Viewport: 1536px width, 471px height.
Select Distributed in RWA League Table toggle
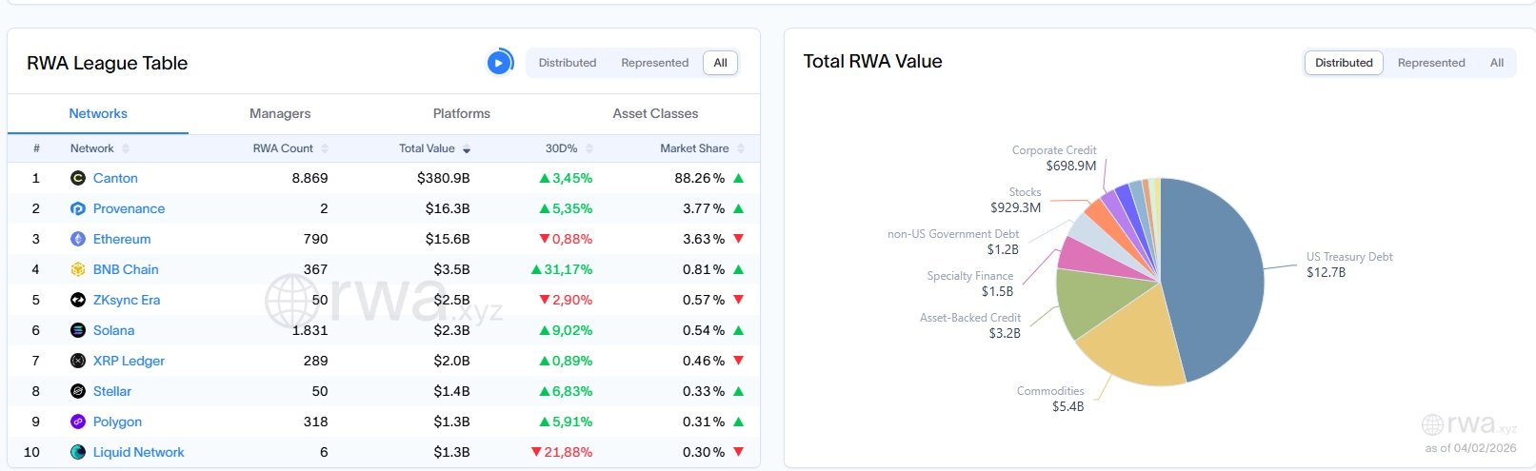click(567, 63)
